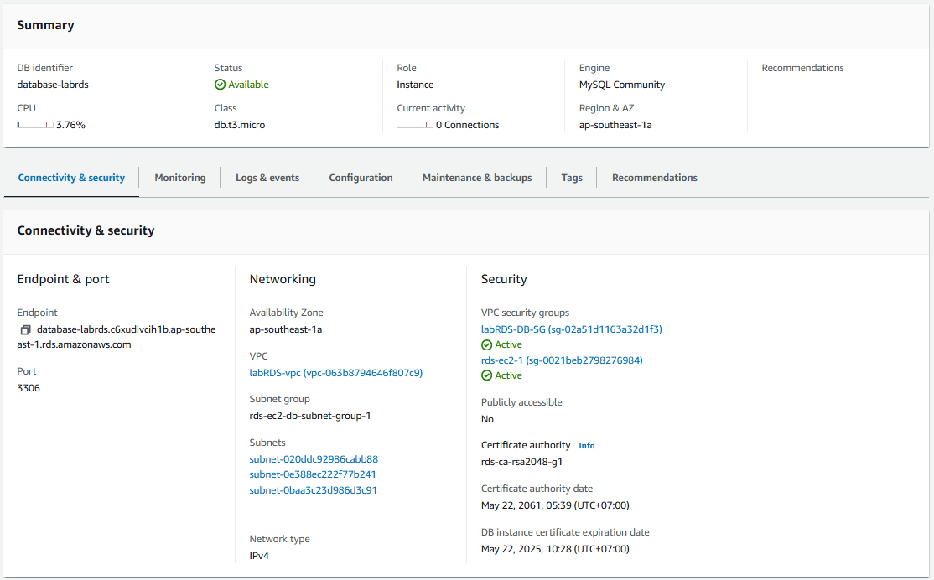Switch to the Recommendations tab

[x=655, y=178]
